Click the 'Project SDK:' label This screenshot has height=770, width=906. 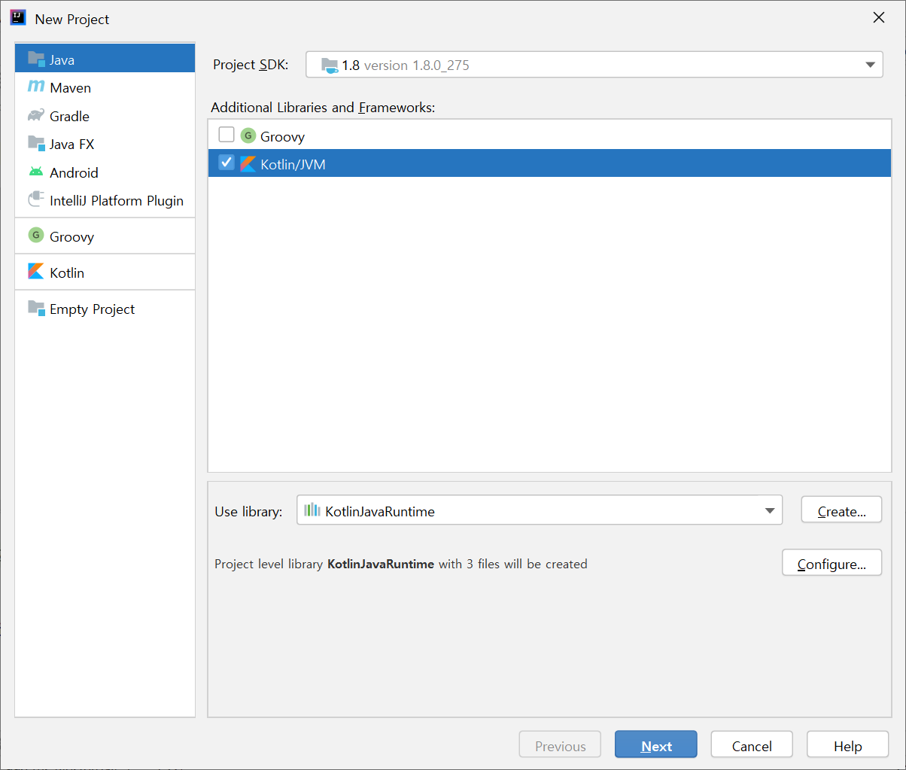coord(251,65)
